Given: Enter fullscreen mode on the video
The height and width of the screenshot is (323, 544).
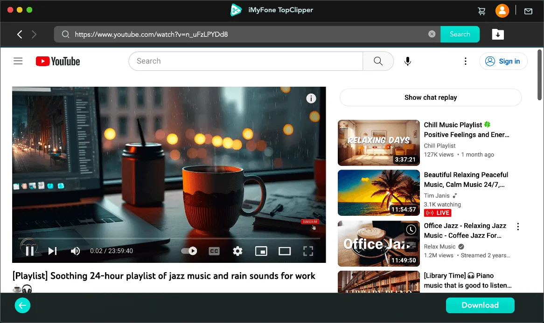Looking at the screenshot, I should 308,251.
